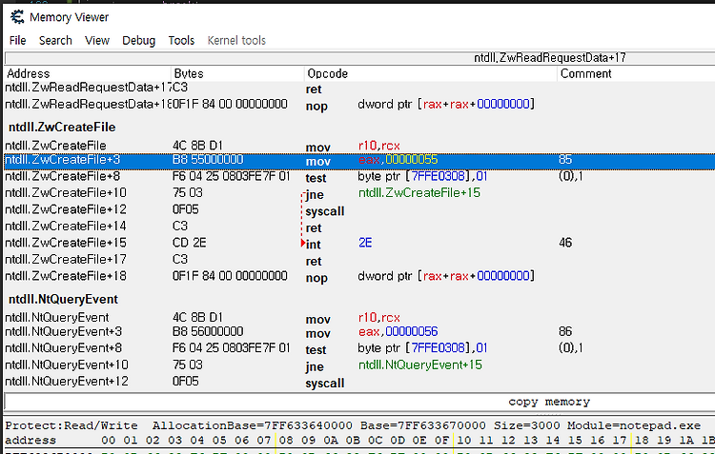
Task: Select the ZwReadRequestData+18 nop row
Action: pyautogui.click(x=359, y=105)
